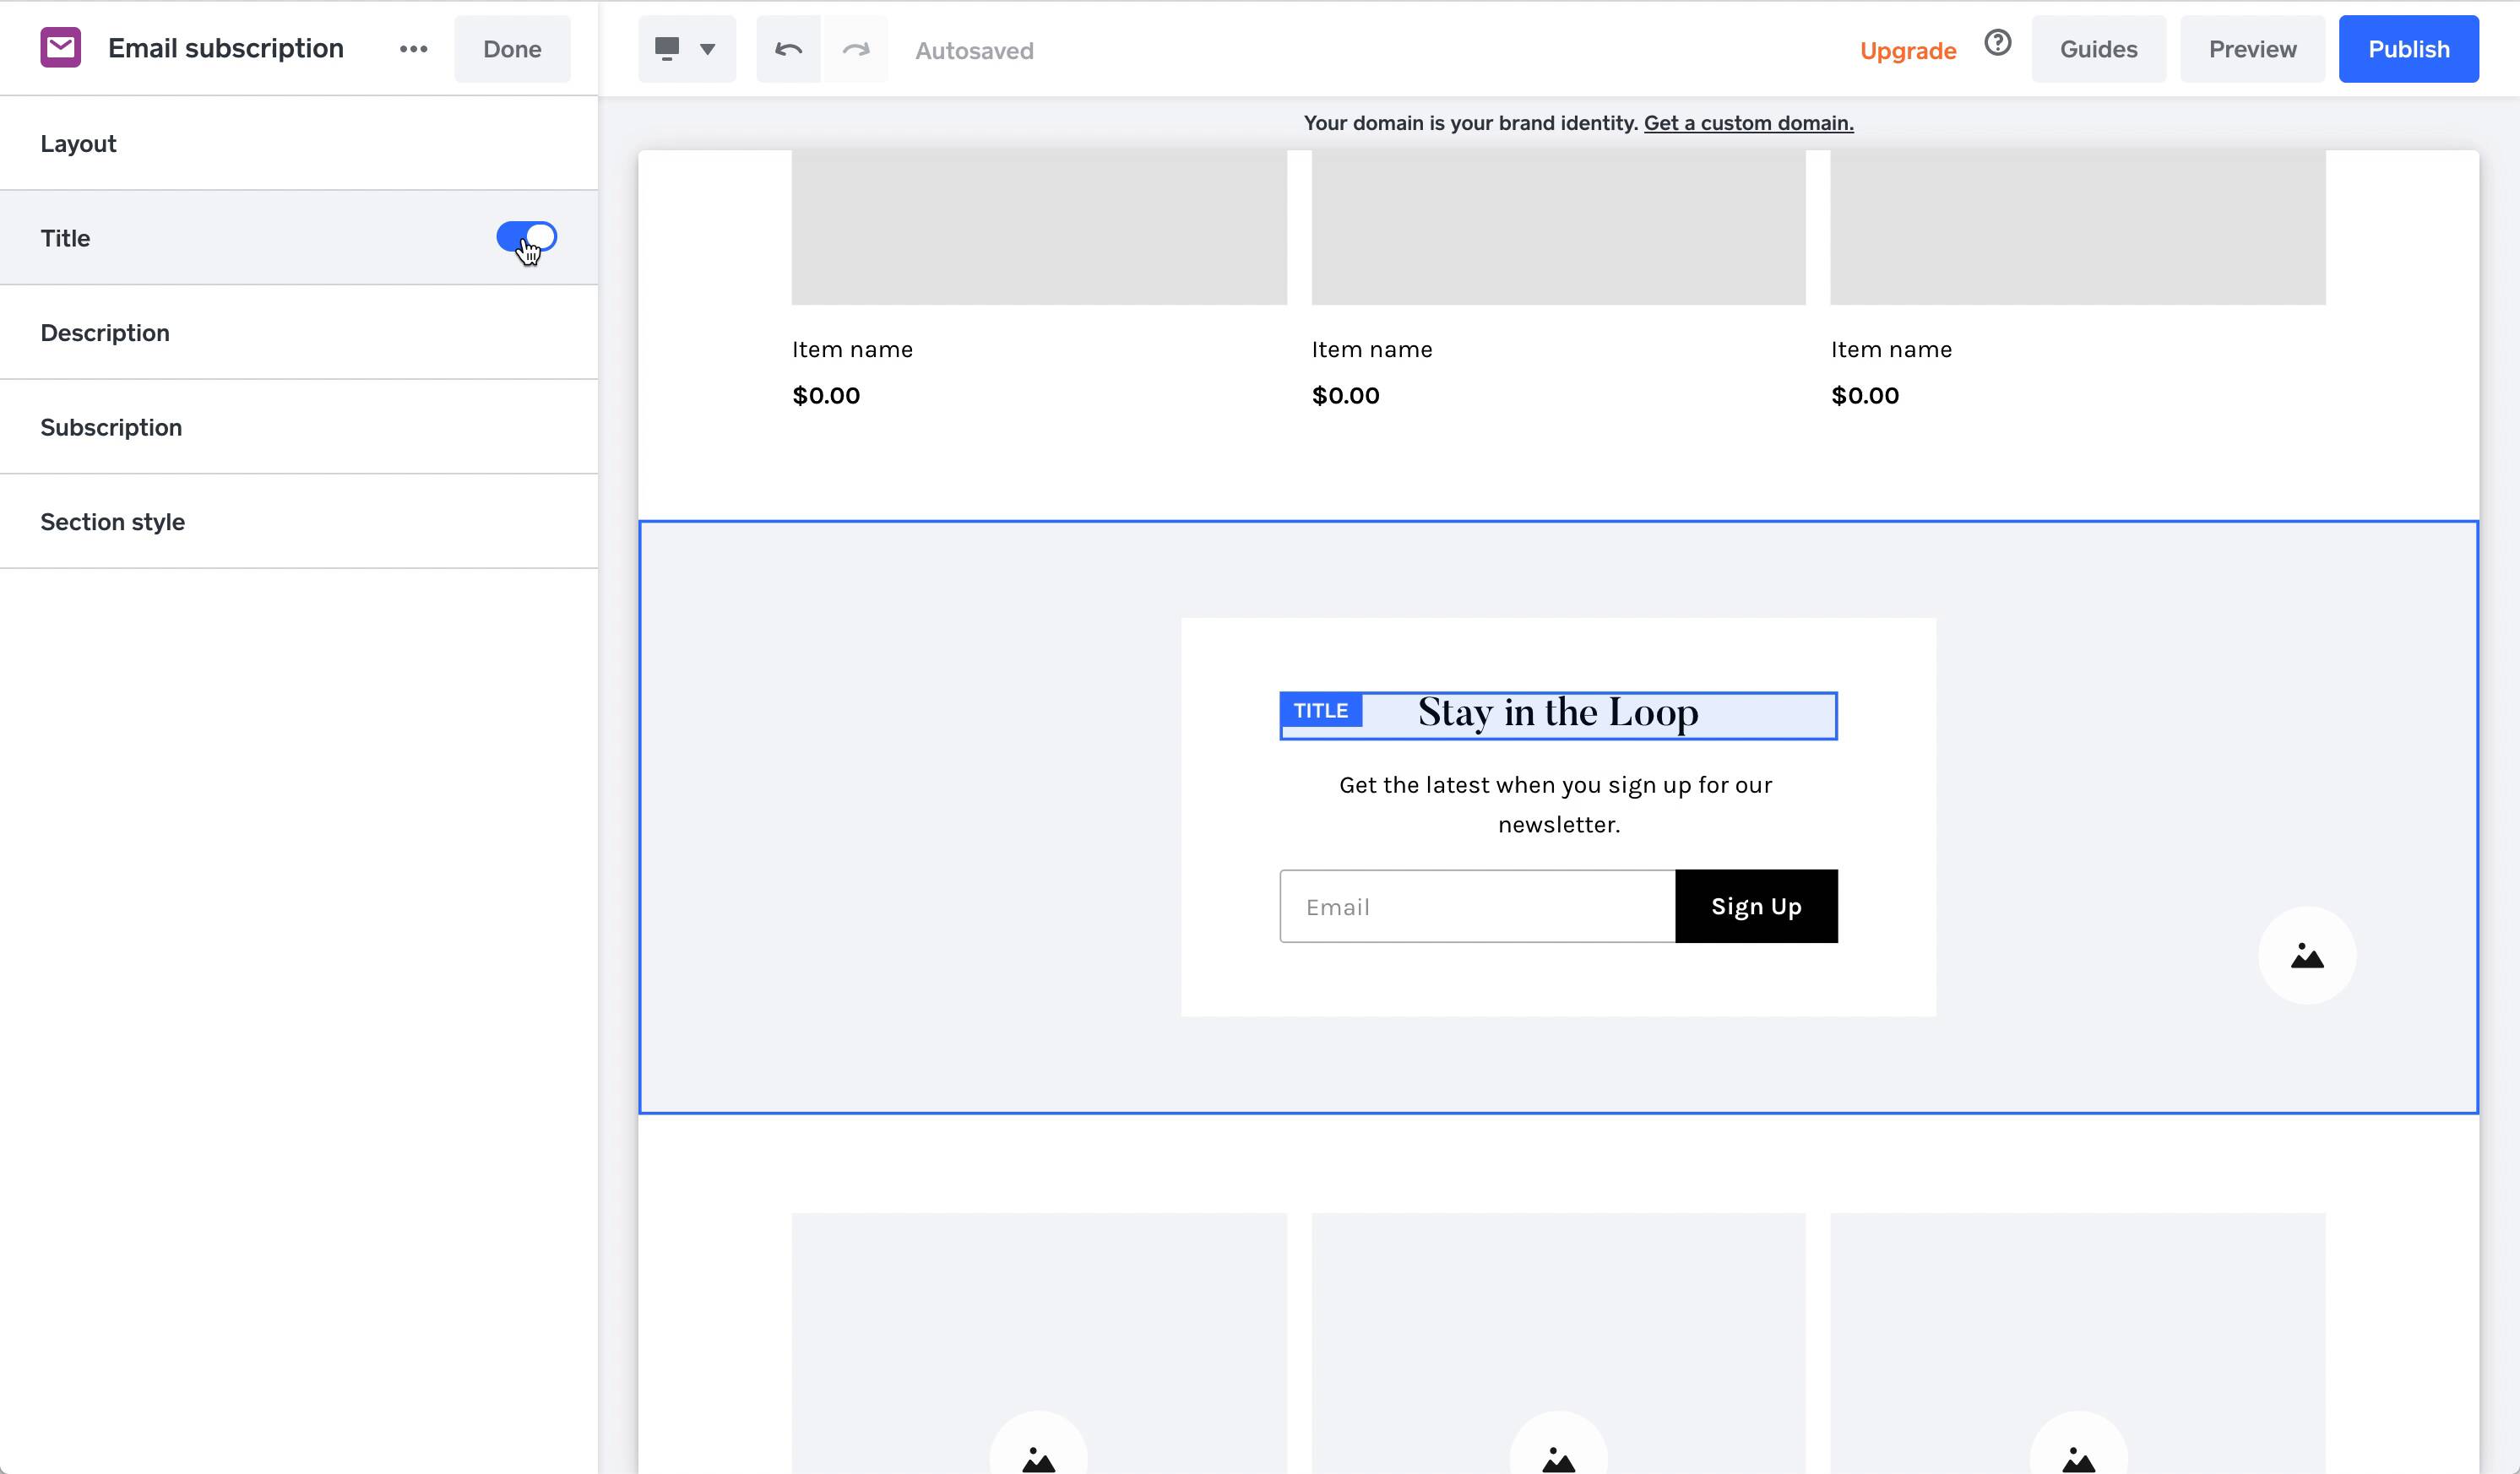Click the image icon in subscription section
The height and width of the screenshot is (1474, 2520).
coord(2306,956)
